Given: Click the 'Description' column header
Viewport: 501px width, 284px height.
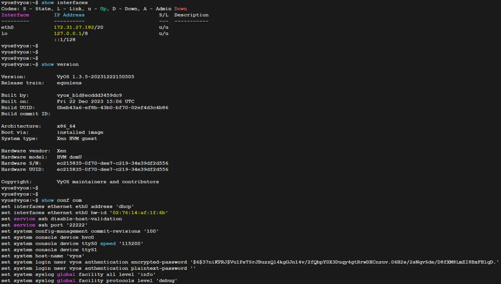Looking at the screenshot, I should (191, 15).
